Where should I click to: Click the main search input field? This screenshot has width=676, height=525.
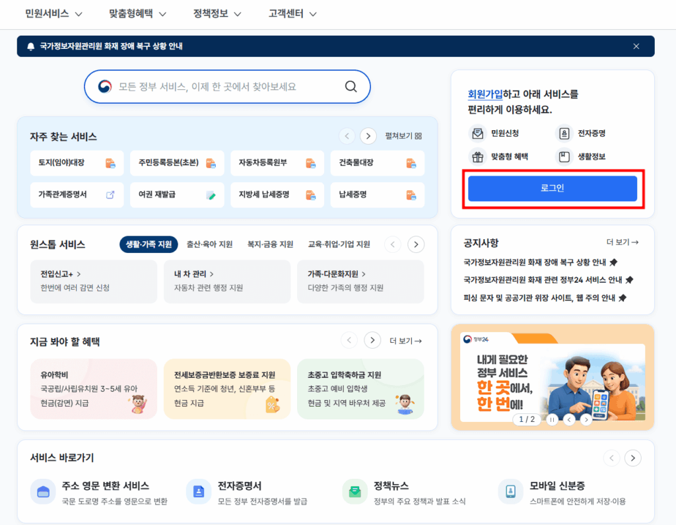(x=227, y=87)
